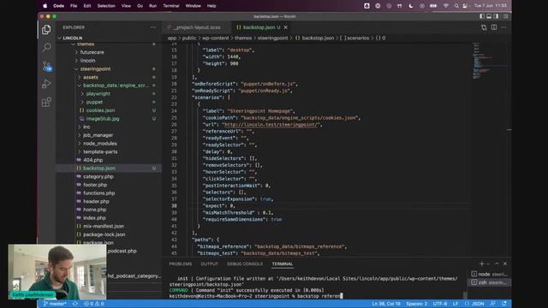This screenshot has width=548, height=308.
Task: Click the compare changes icon in editor toolbar
Action: click(484, 27)
